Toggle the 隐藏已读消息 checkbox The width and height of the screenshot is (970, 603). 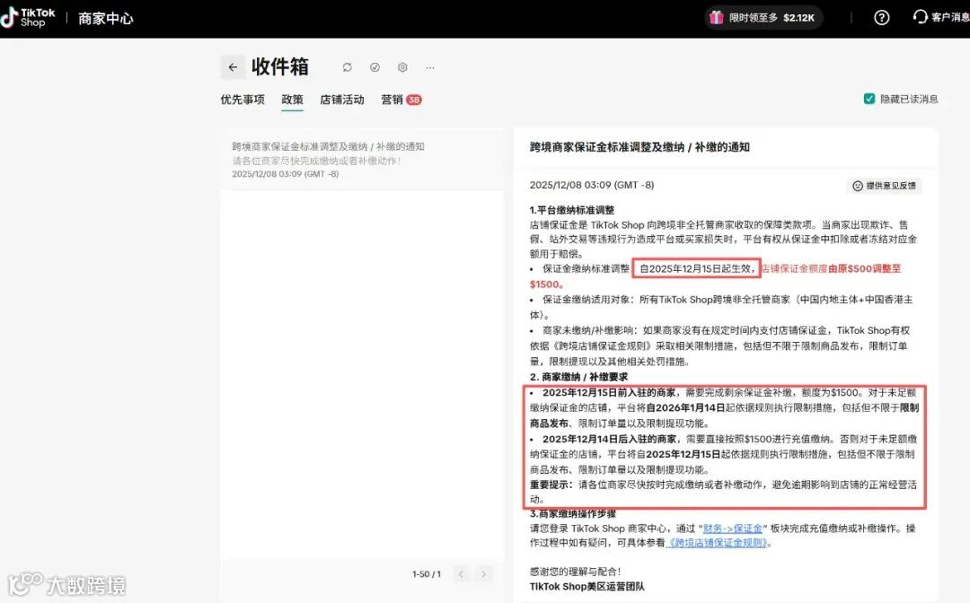[x=869, y=99]
